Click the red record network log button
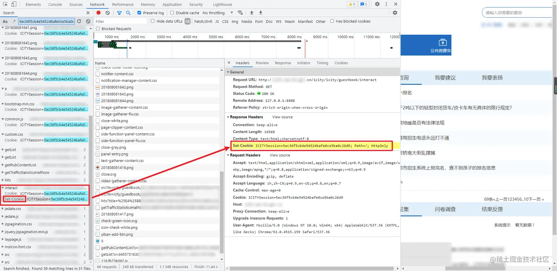The image size is (557, 271). (98, 13)
